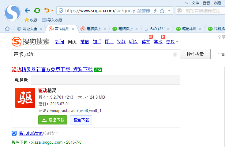Click the version 9.2.701.1213 text

(x=62, y=97)
